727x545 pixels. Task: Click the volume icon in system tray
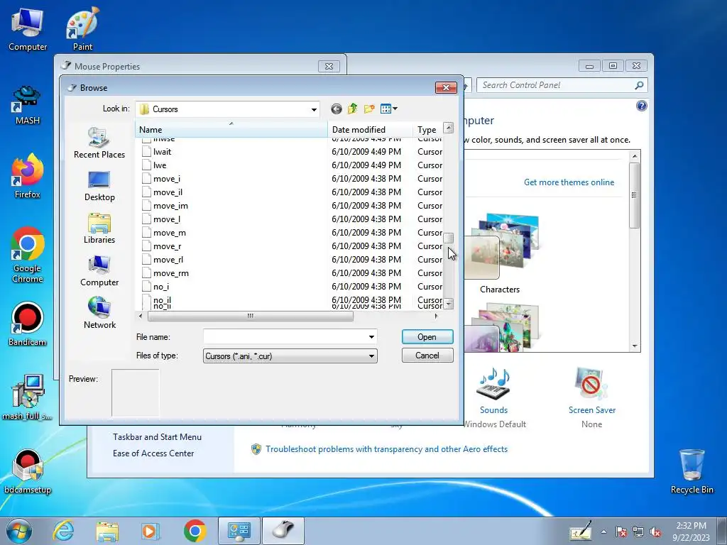click(x=655, y=532)
